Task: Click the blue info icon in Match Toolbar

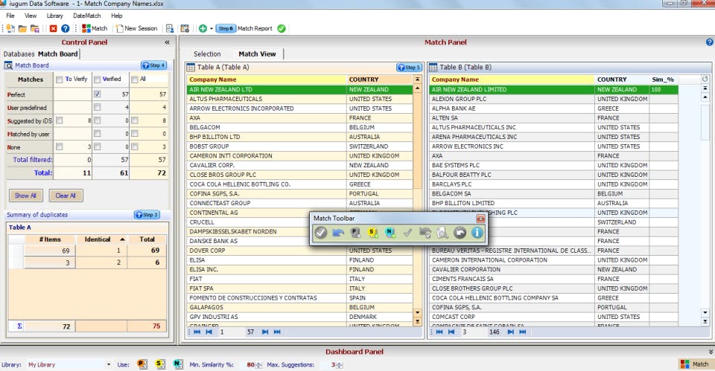Action: [x=477, y=233]
